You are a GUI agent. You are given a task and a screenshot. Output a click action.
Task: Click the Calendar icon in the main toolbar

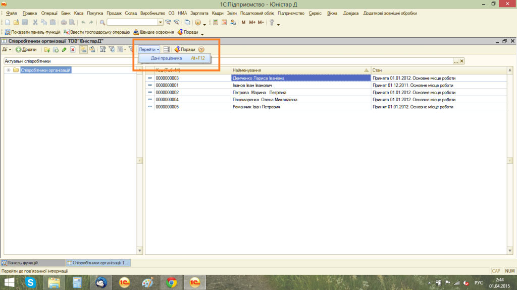pos(224,22)
